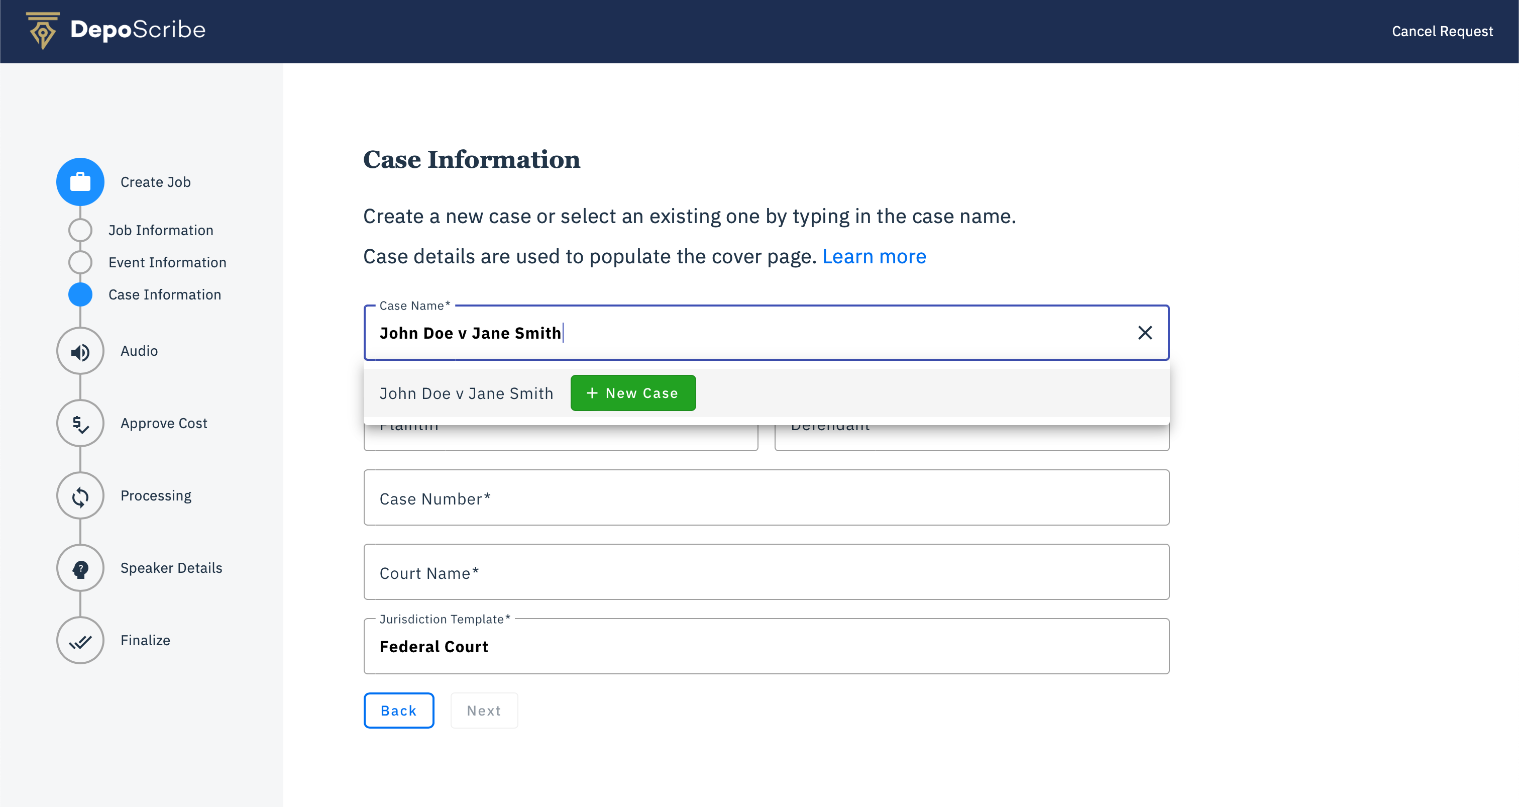The image size is (1519, 807).
Task: Click the DepoScribe pen logo
Action: [x=43, y=31]
